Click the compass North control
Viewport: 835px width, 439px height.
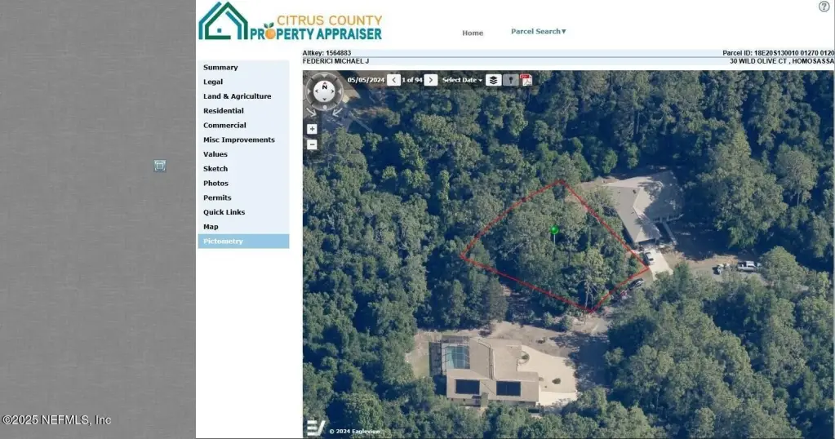click(324, 91)
